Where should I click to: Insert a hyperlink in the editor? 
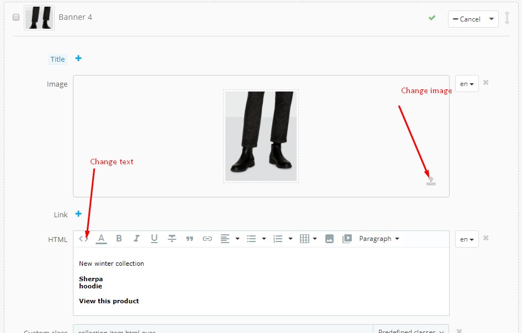coord(207,239)
